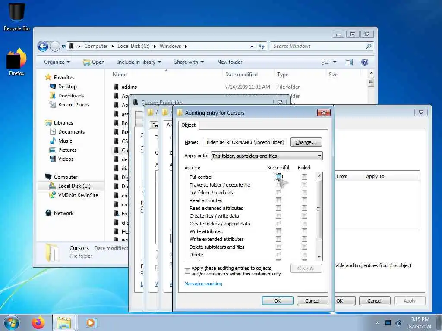Open recent pages dropdown beside navigation arrows
The height and width of the screenshot is (331, 442).
(x=63, y=46)
